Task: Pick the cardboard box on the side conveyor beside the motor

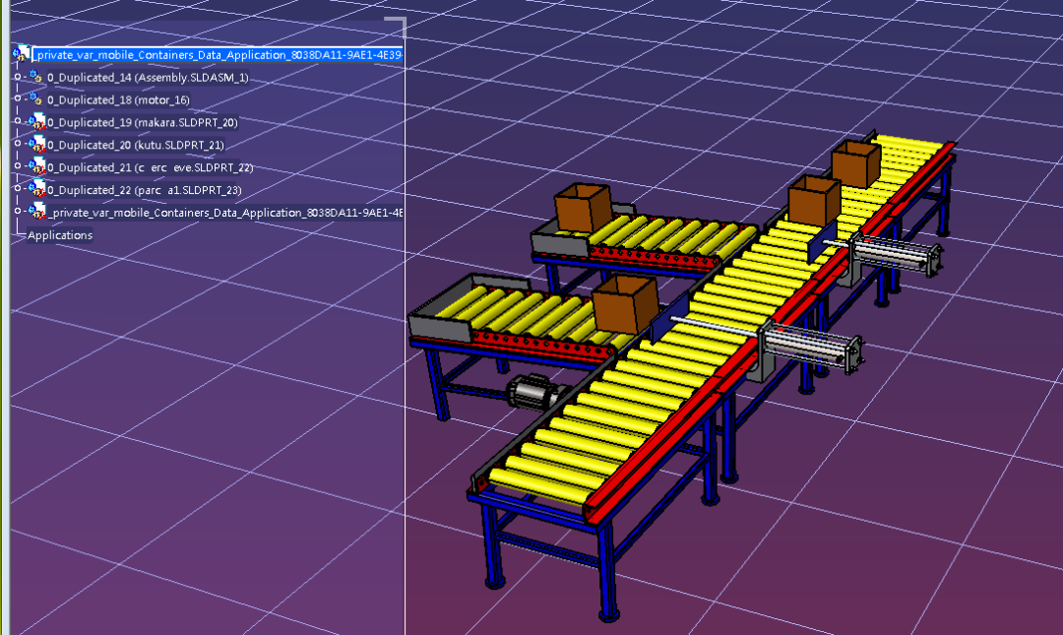Action: click(x=625, y=304)
